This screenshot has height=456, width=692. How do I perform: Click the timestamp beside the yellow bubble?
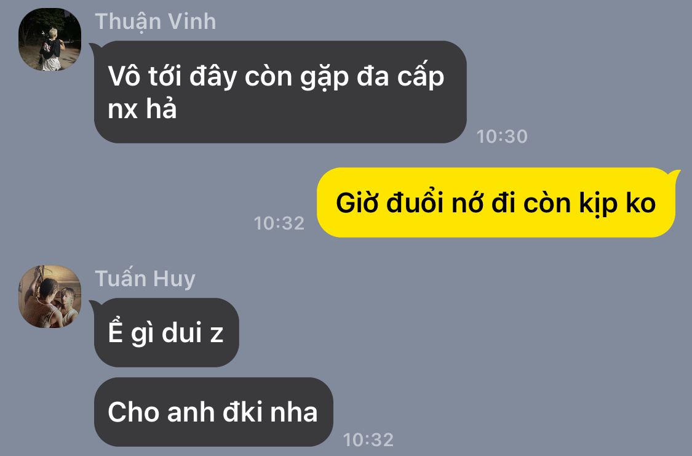[x=279, y=223]
